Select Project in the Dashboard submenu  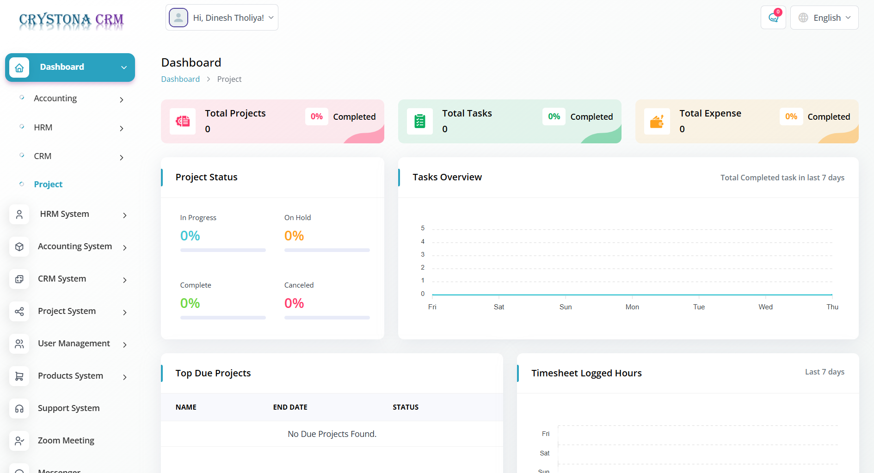click(x=48, y=184)
